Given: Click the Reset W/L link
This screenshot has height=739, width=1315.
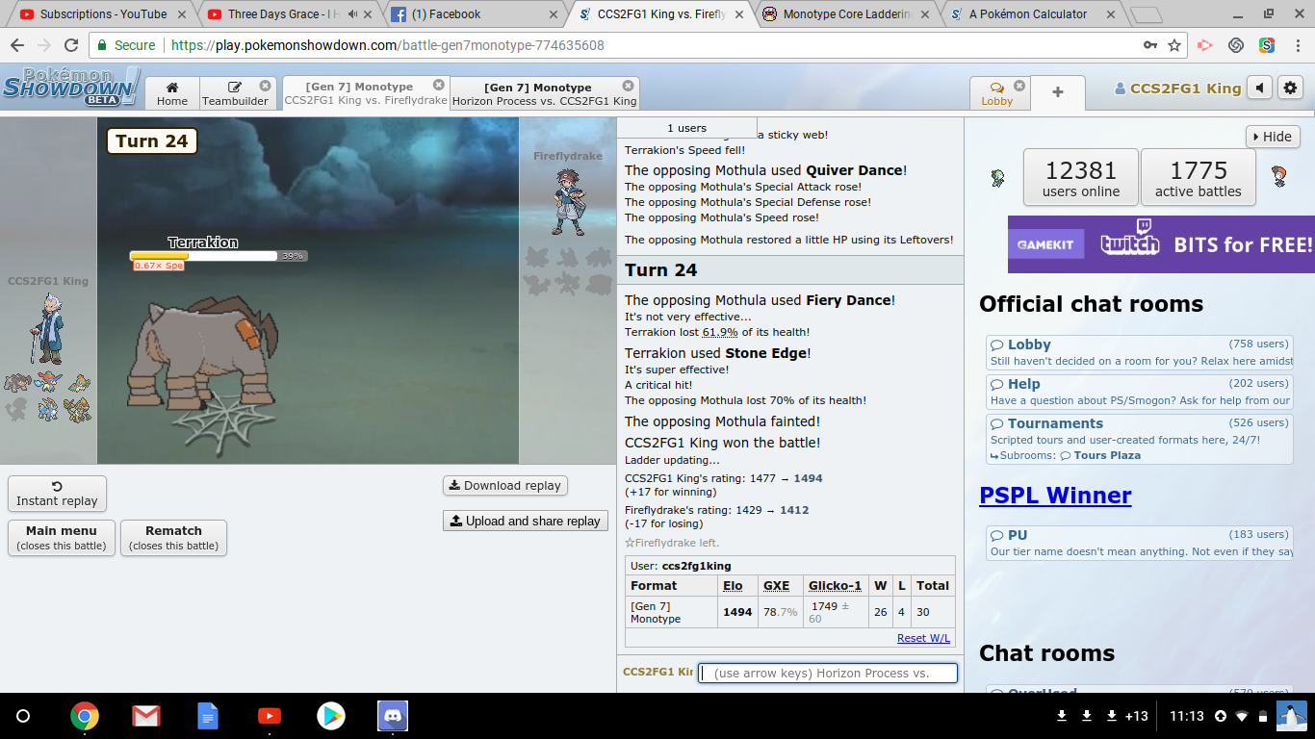Looking at the screenshot, I should [923, 638].
